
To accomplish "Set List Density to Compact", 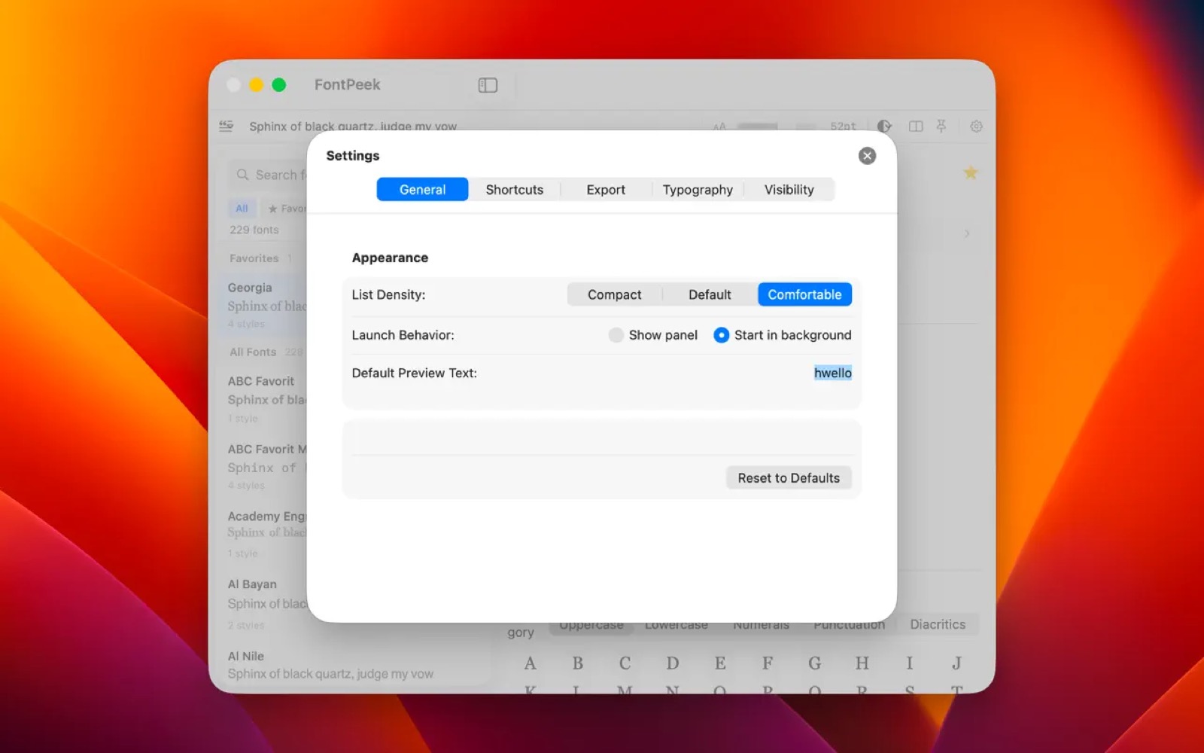I will (615, 294).
